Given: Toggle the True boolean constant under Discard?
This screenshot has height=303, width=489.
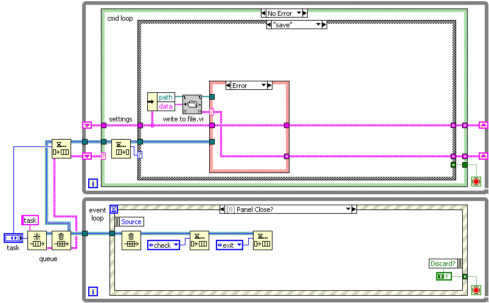Looking at the screenshot, I should [443, 276].
